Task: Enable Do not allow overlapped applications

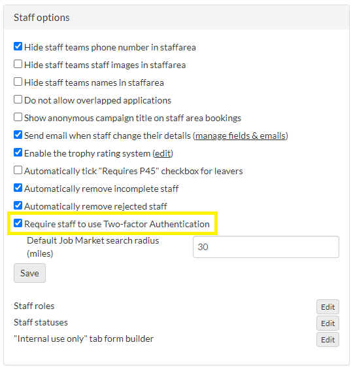Action: [18, 100]
